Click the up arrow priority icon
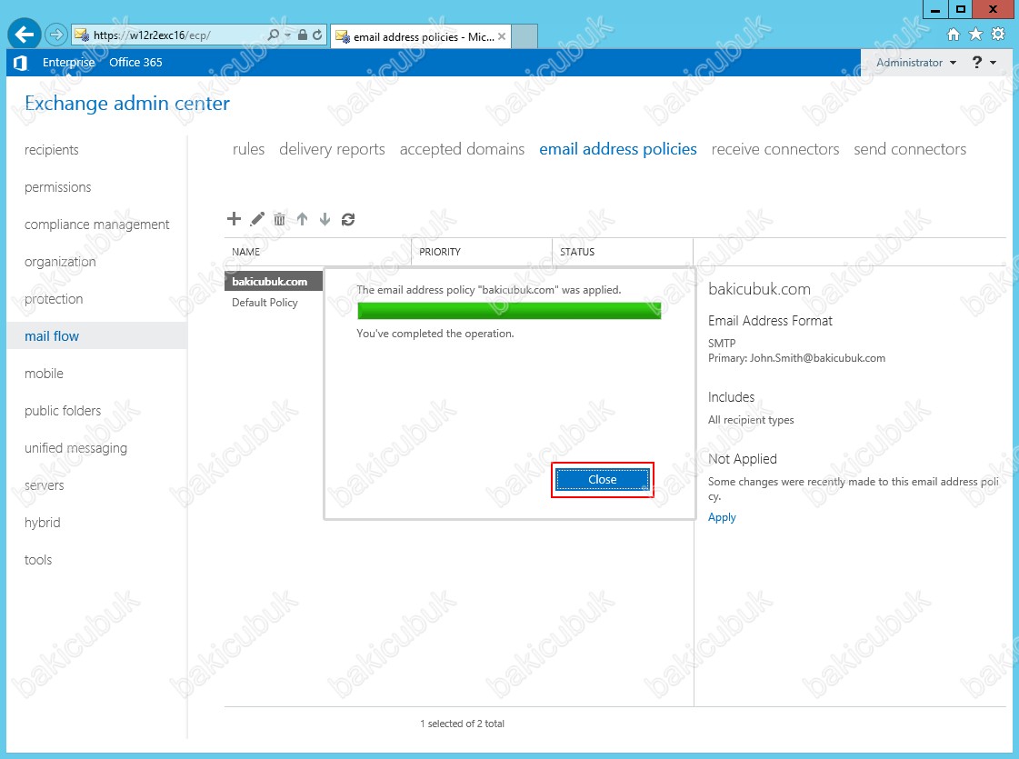 coord(303,219)
